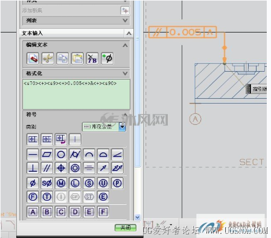Insert angularity symbol
This screenshot has width=271, height=238.
(x=117, y=154)
